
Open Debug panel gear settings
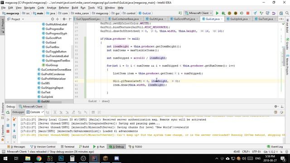276,106
